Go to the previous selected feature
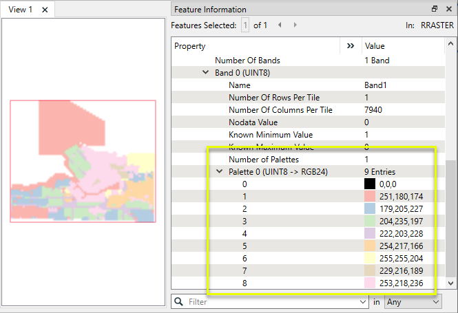458x313 pixels. [x=280, y=25]
